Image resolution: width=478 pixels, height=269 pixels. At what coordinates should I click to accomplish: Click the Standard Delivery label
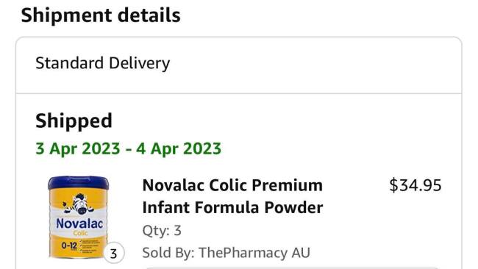click(x=103, y=63)
